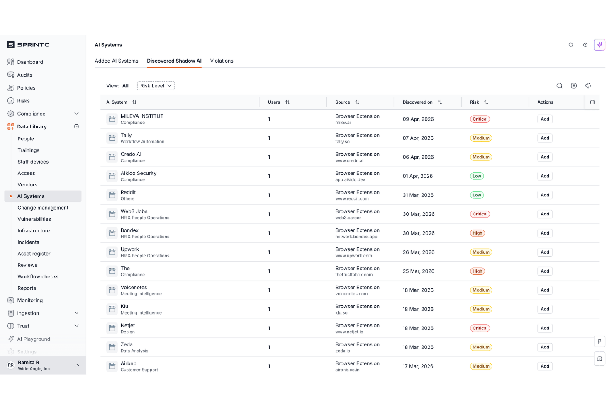Switch to the Violations tab
This screenshot has height=409, width=614.
222,61
